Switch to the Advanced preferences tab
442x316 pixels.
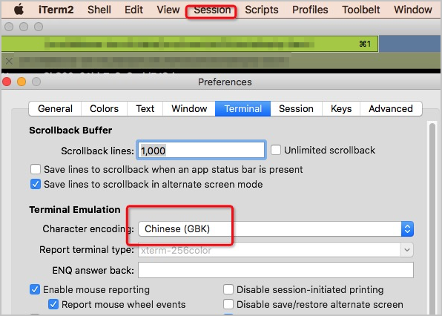coord(391,108)
